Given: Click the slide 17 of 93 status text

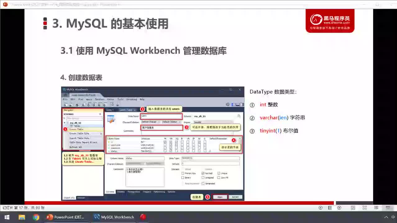Looking at the screenshot, I should pyautogui.click(x=24, y=208).
